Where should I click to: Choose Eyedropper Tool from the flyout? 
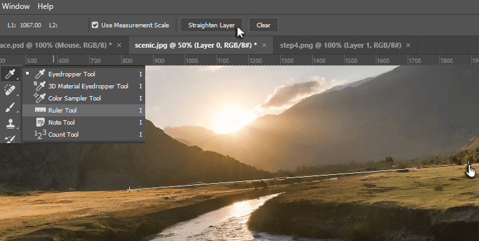[x=83, y=74]
